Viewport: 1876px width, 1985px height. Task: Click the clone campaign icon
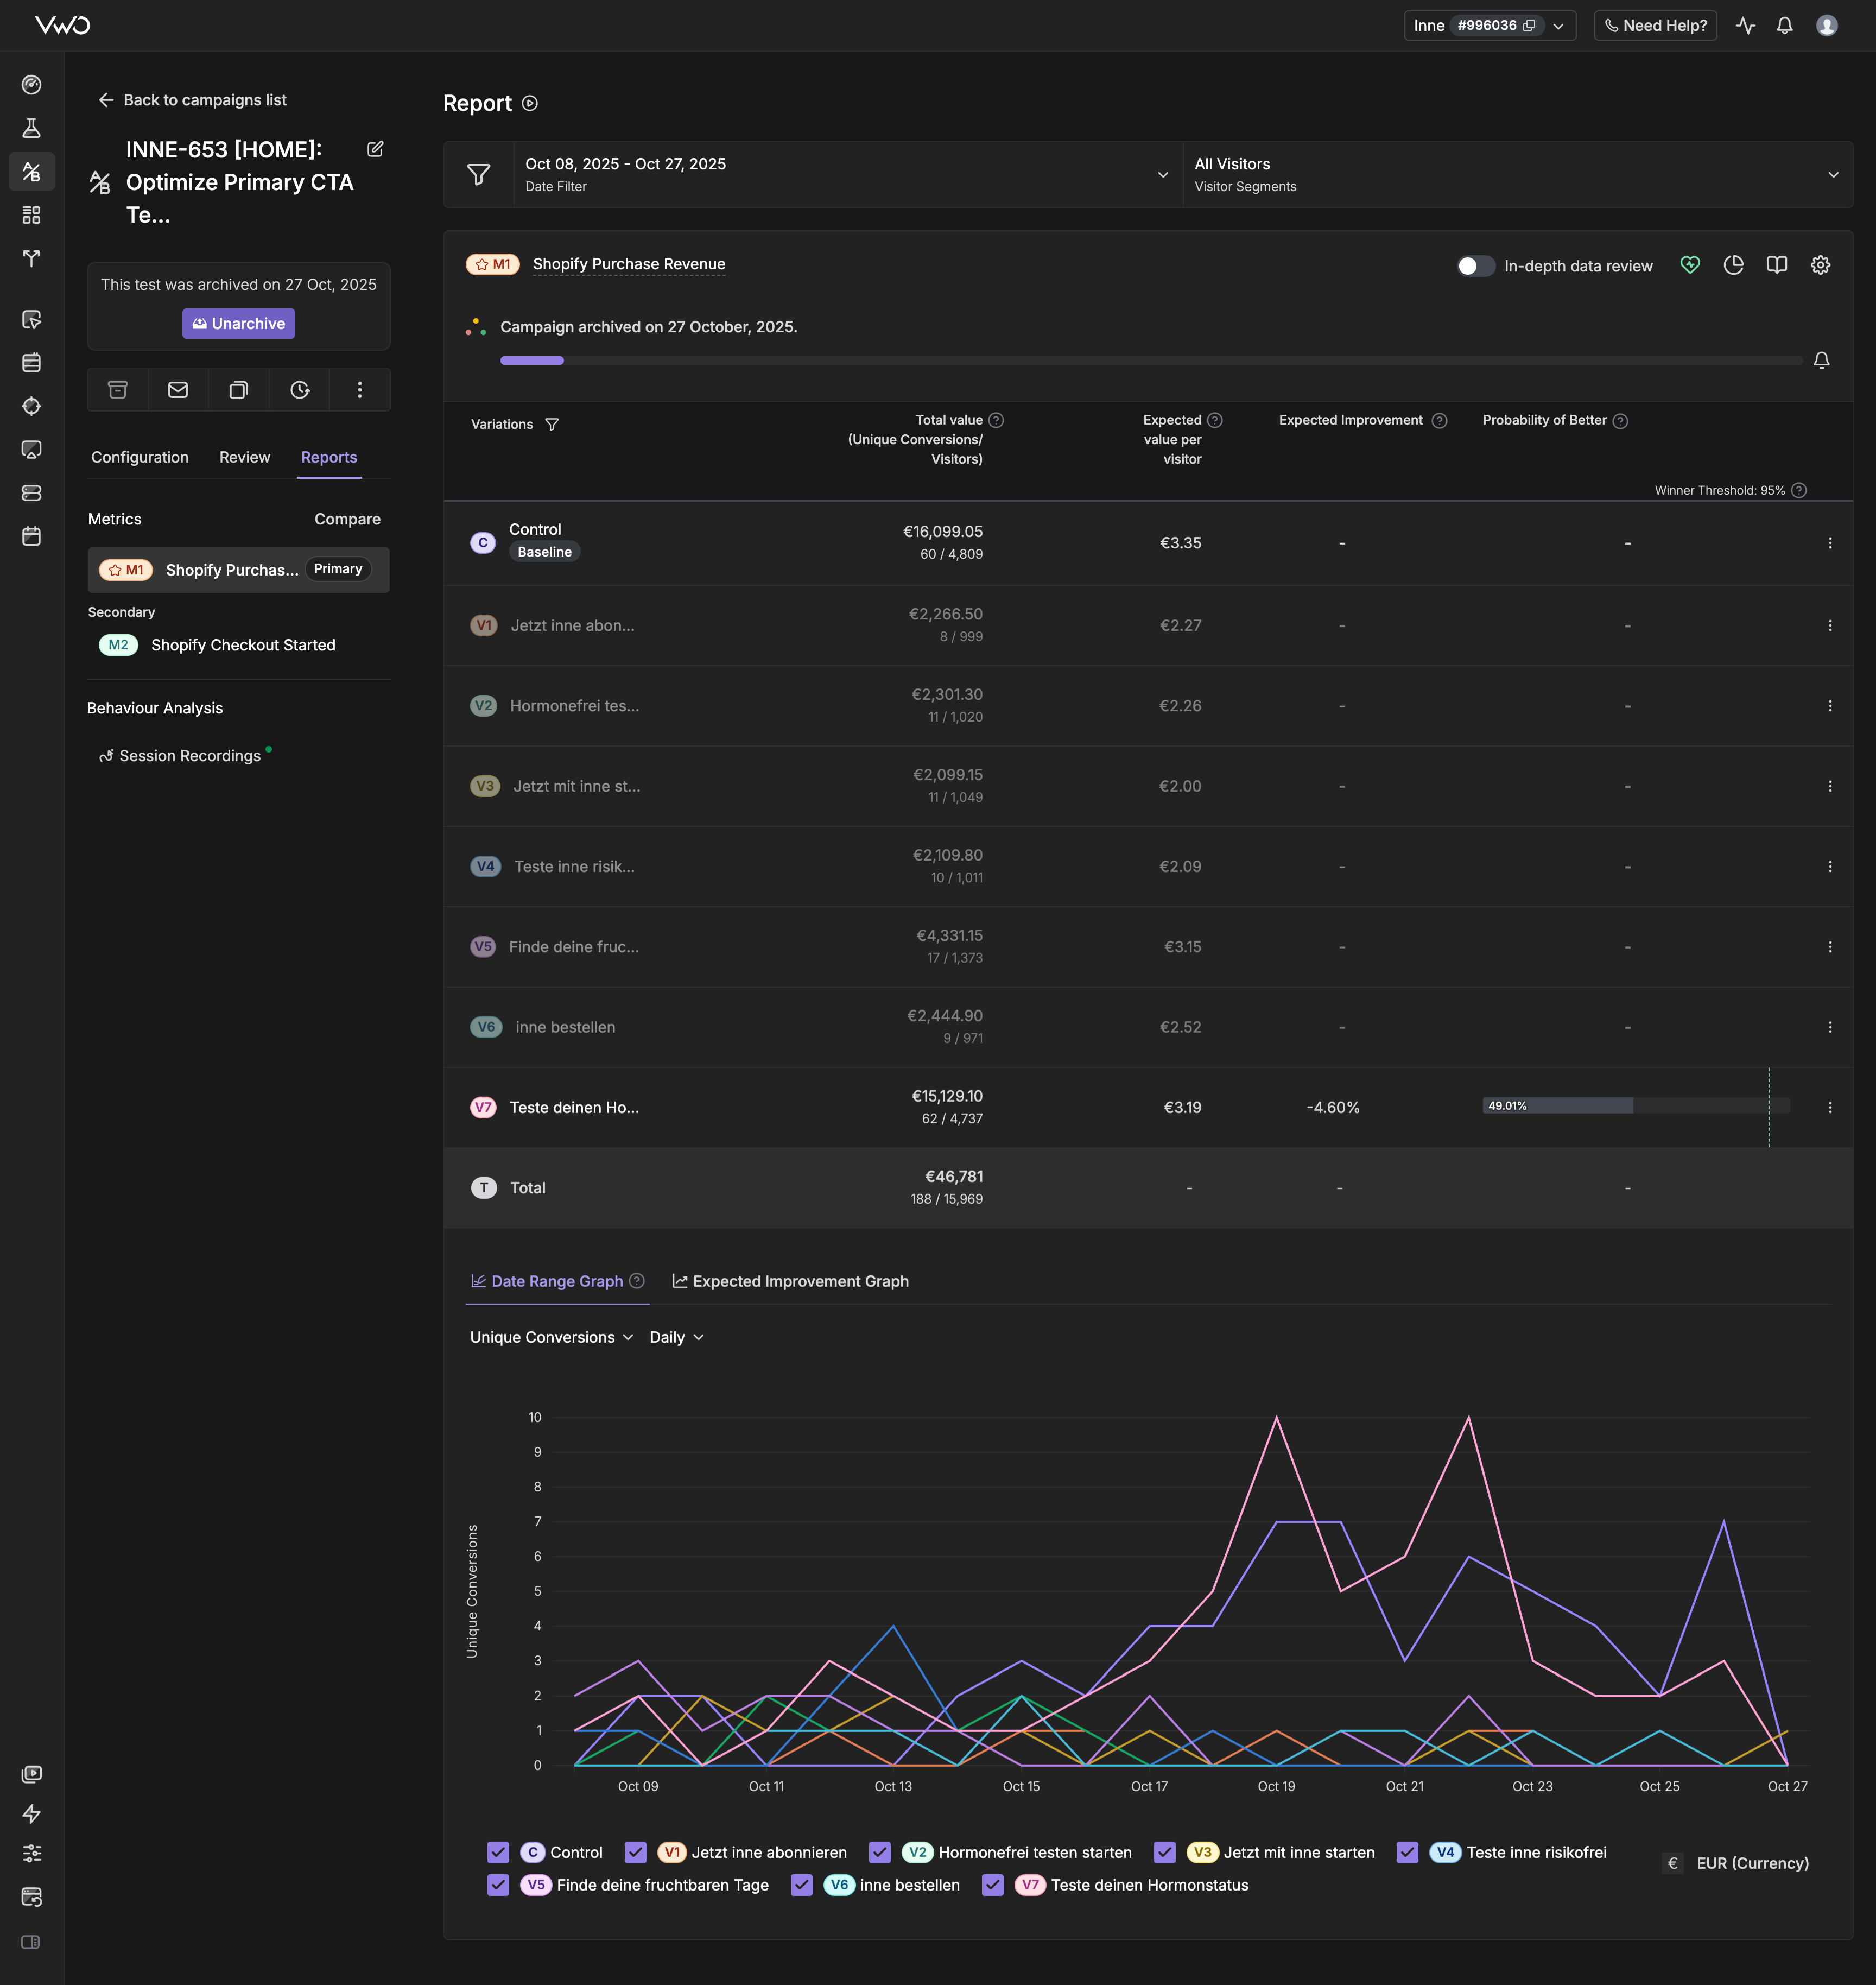239,390
